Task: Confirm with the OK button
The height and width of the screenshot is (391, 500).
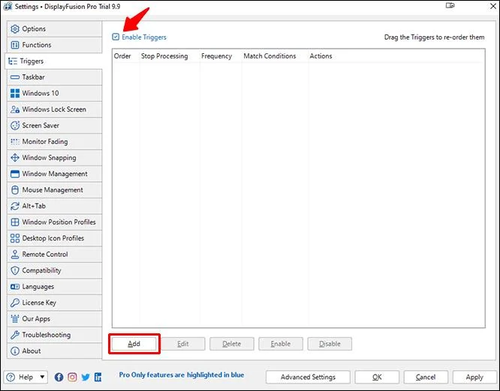Action: pos(377,378)
